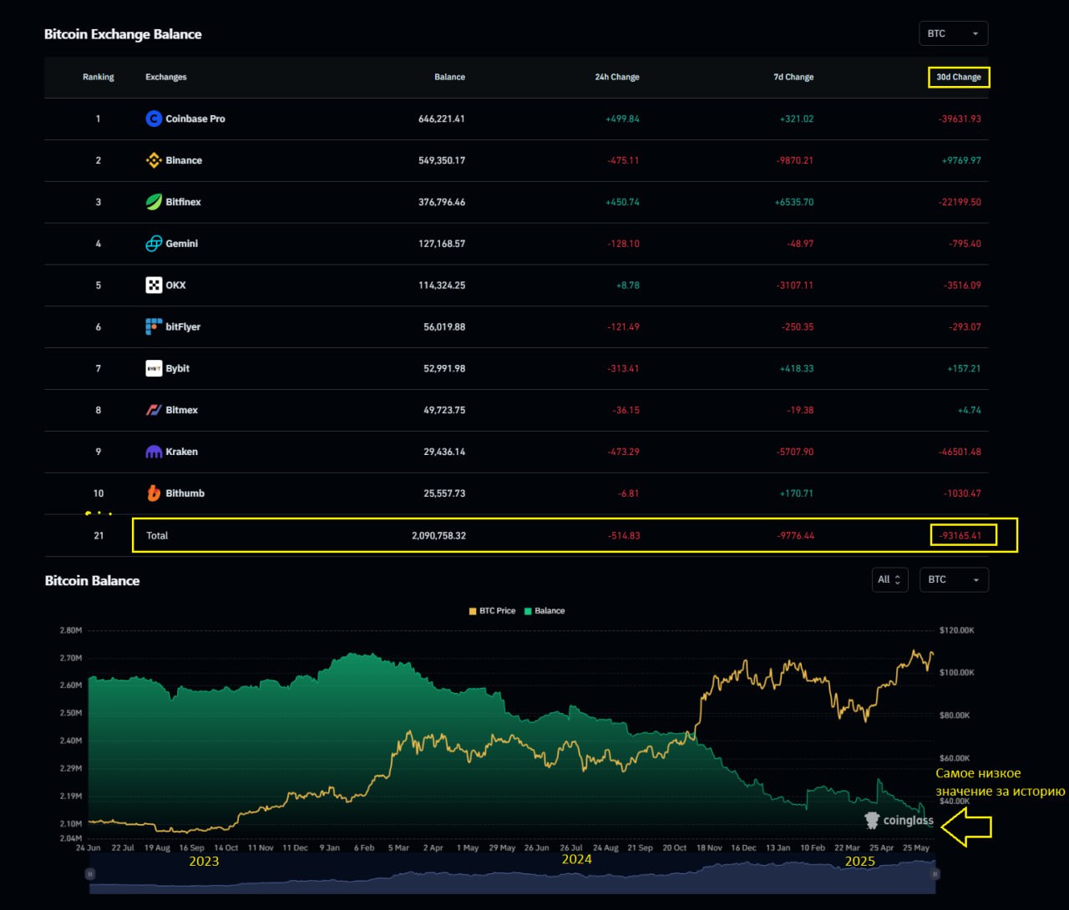Click the OKX exchange logo
Viewport: 1069px width, 910px height.
point(154,286)
